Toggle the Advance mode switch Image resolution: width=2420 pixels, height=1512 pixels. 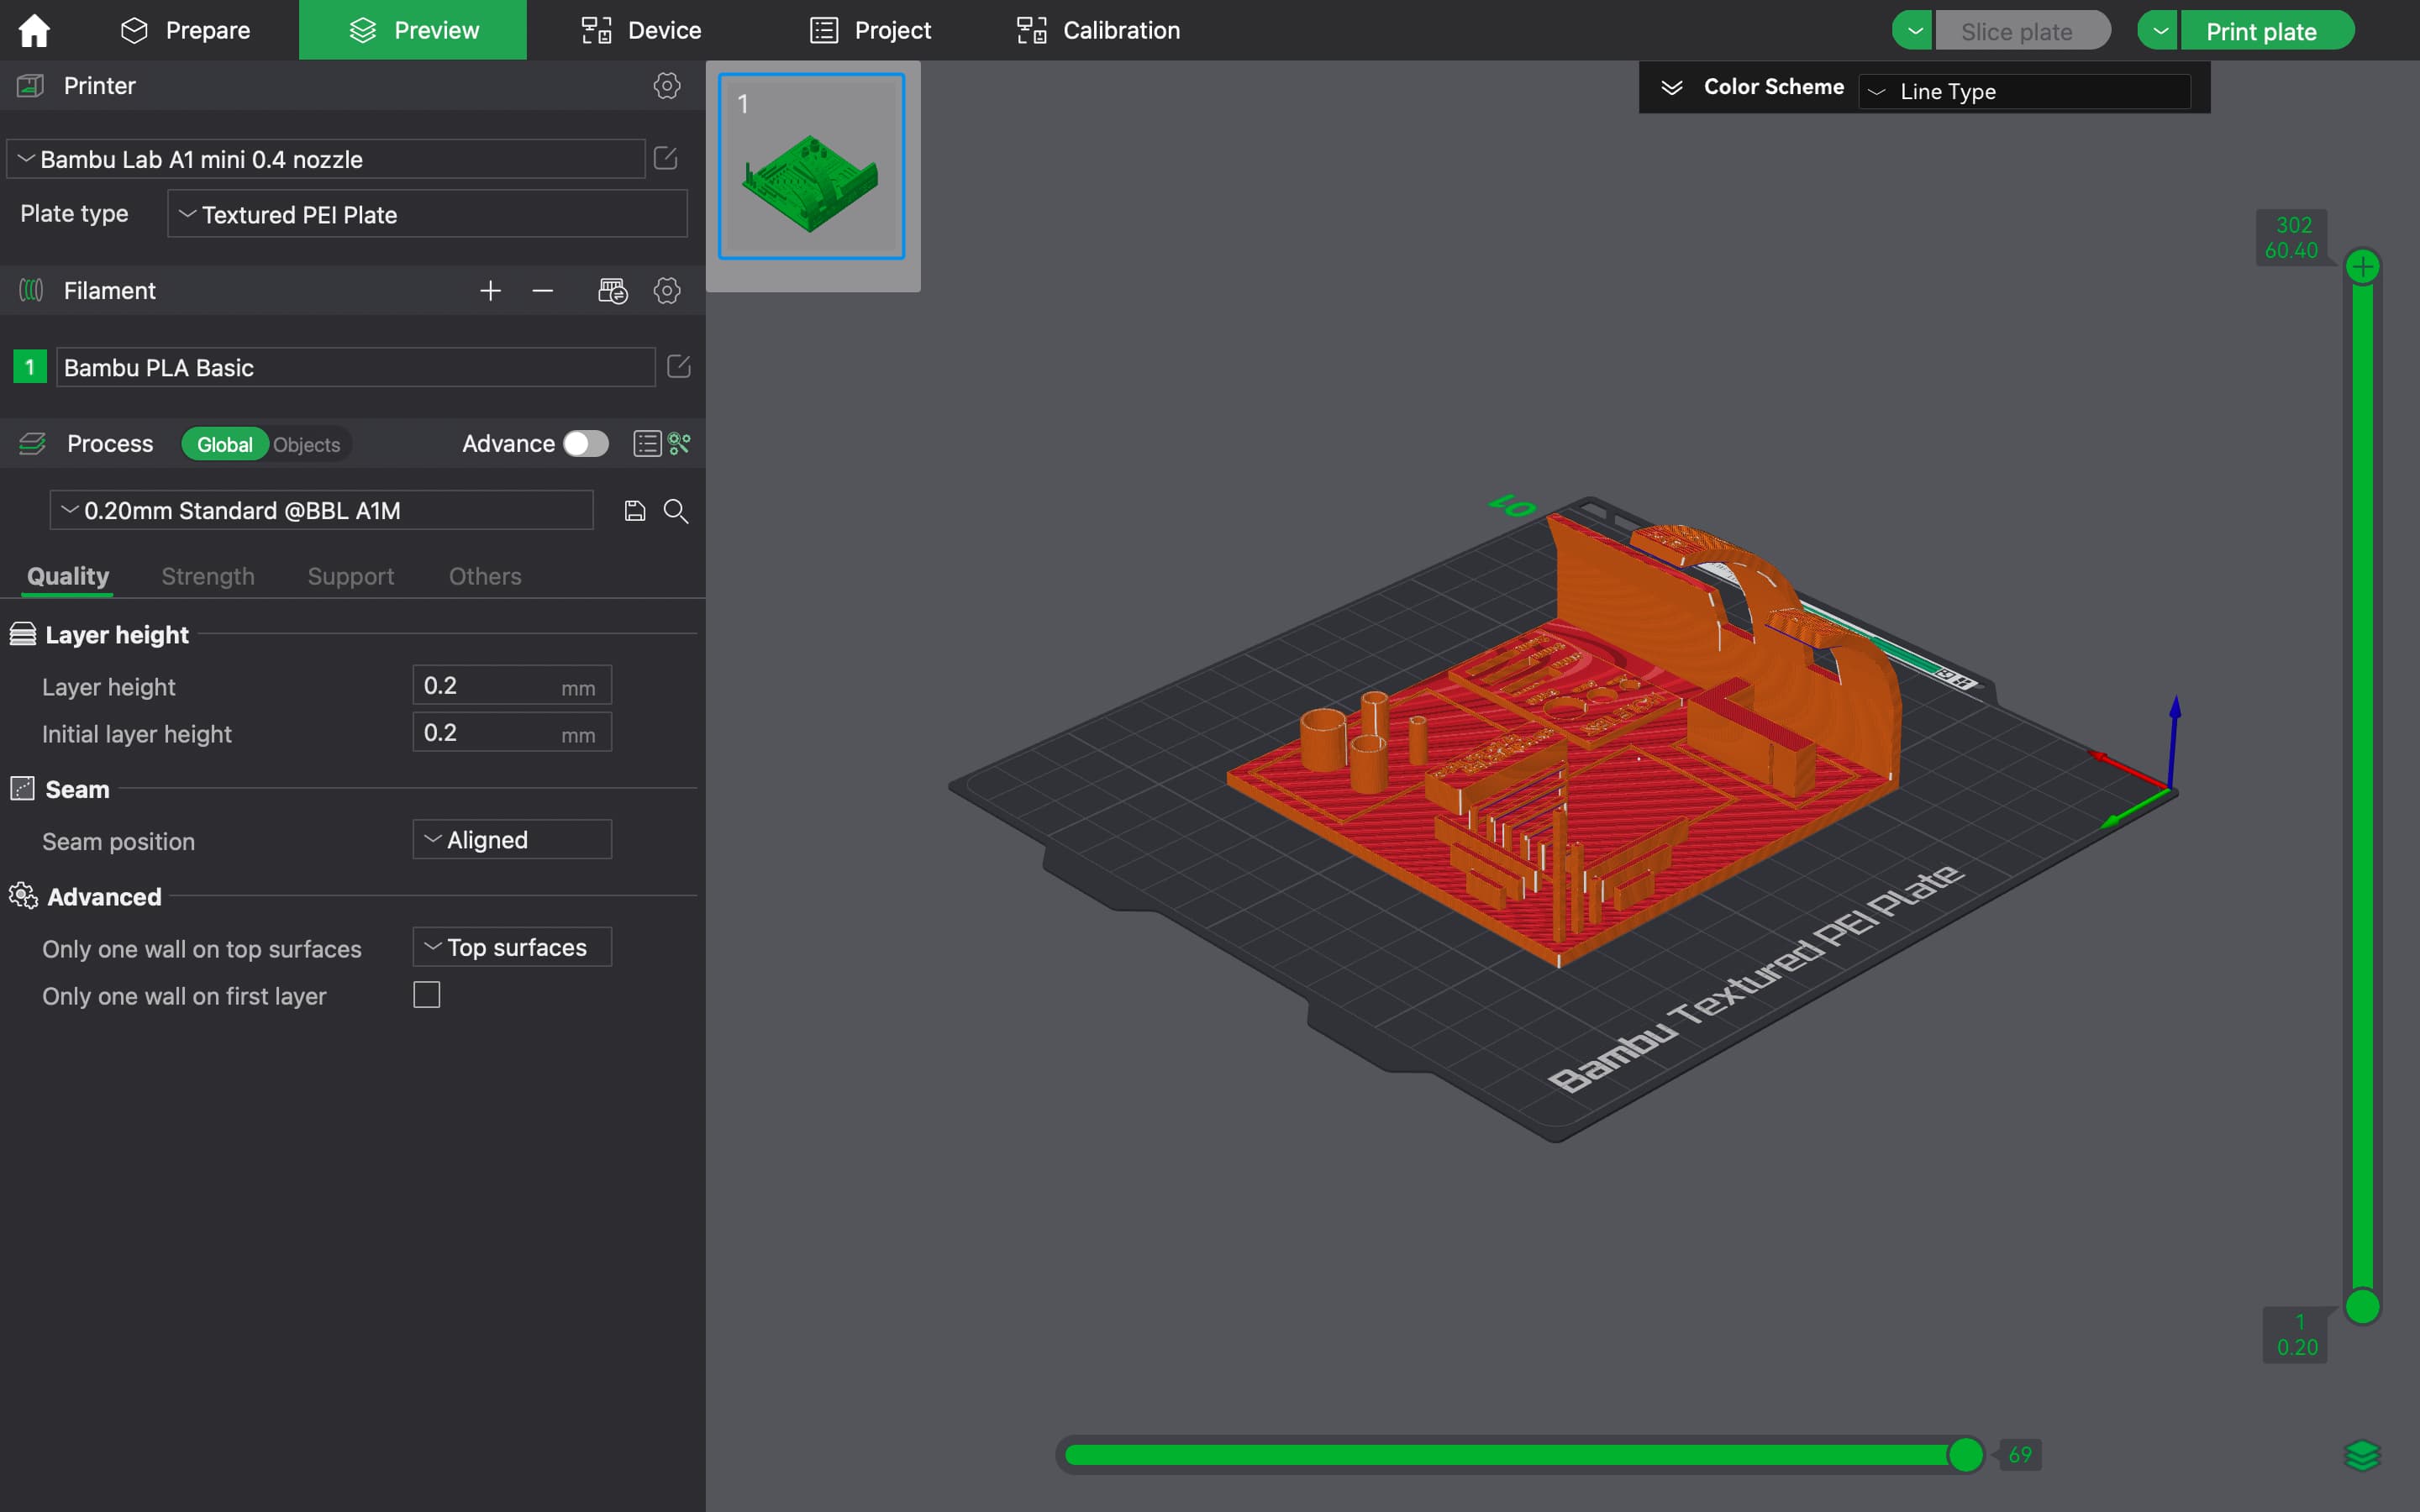(x=586, y=443)
